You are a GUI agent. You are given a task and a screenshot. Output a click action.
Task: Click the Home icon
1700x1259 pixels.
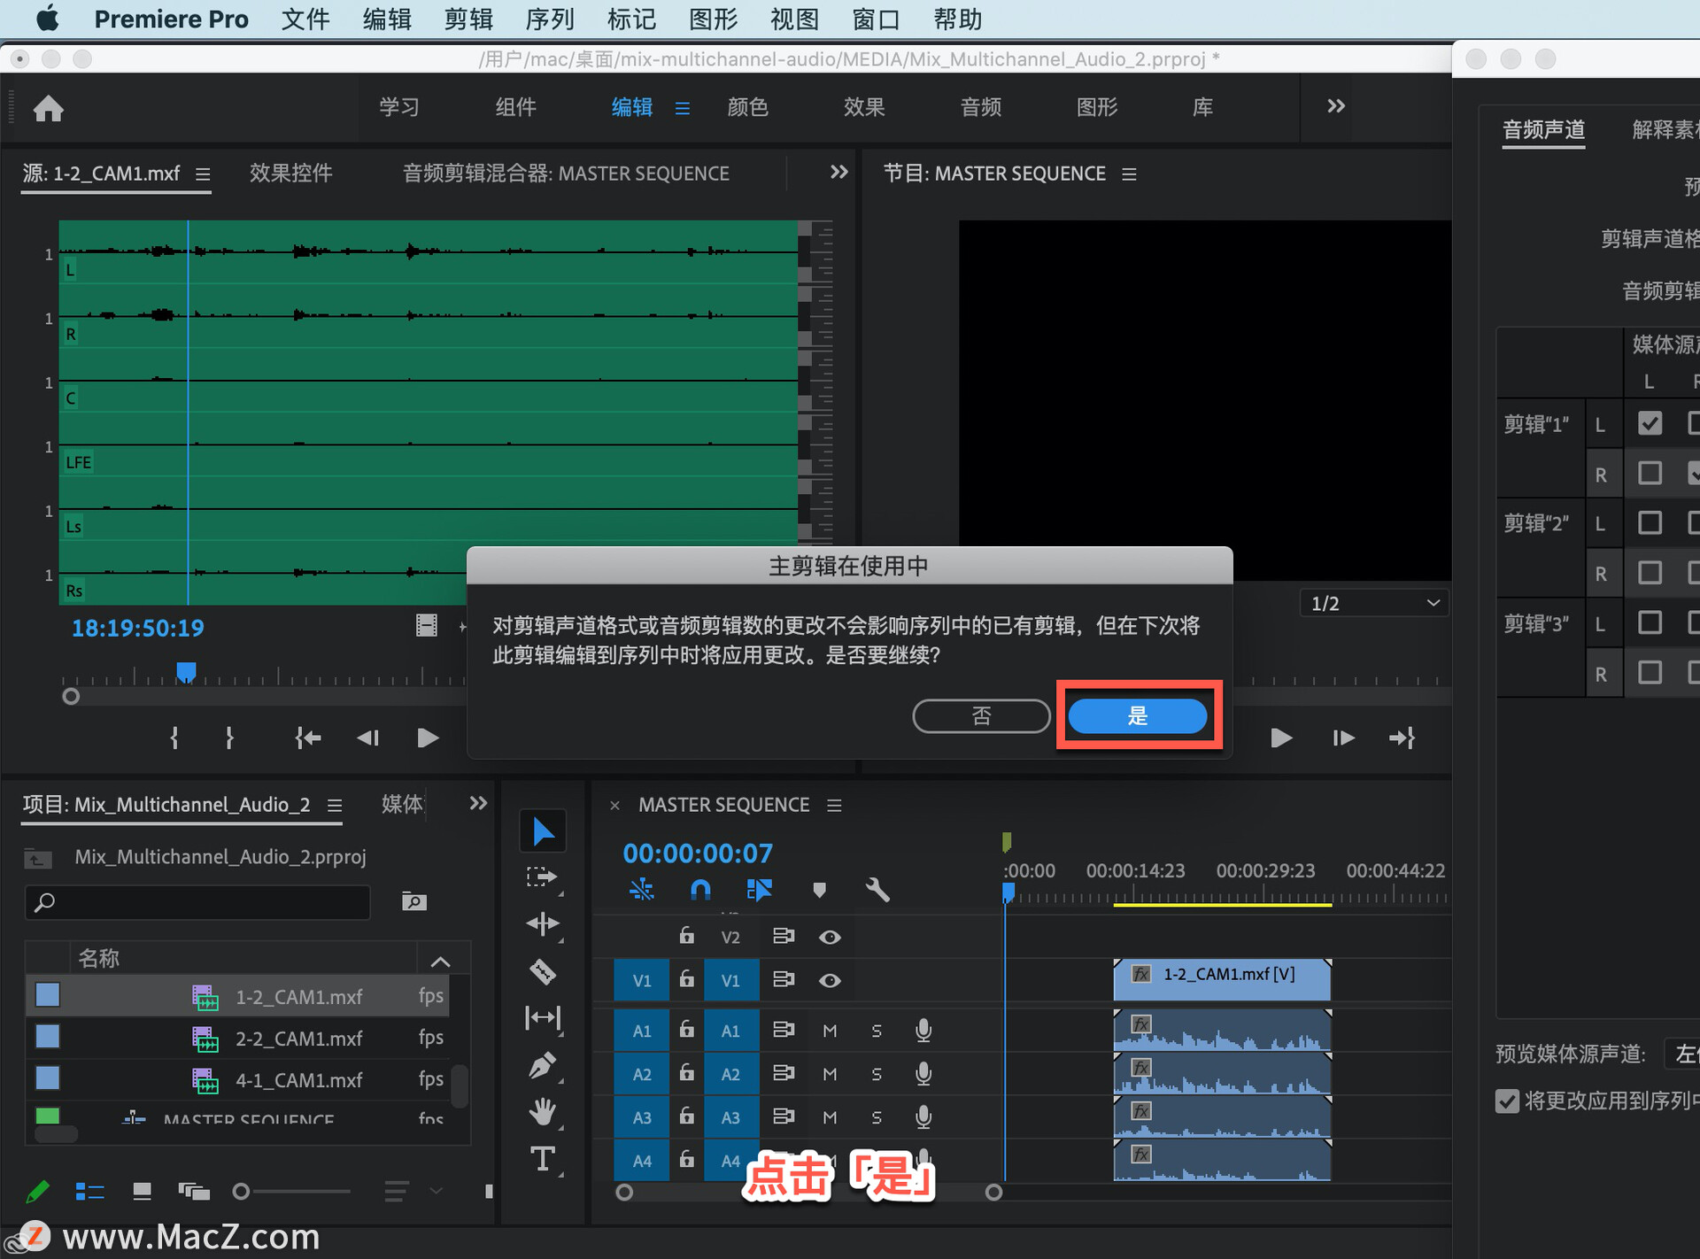tap(48, 108)
